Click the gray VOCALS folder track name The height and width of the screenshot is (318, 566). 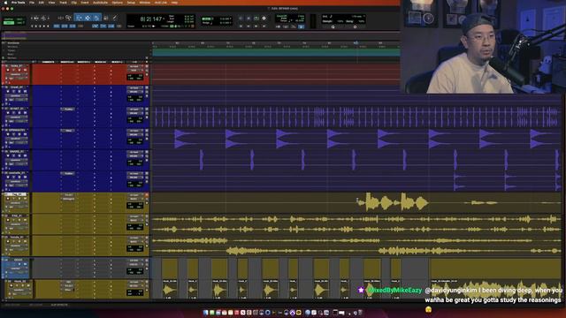pos(18,260)
